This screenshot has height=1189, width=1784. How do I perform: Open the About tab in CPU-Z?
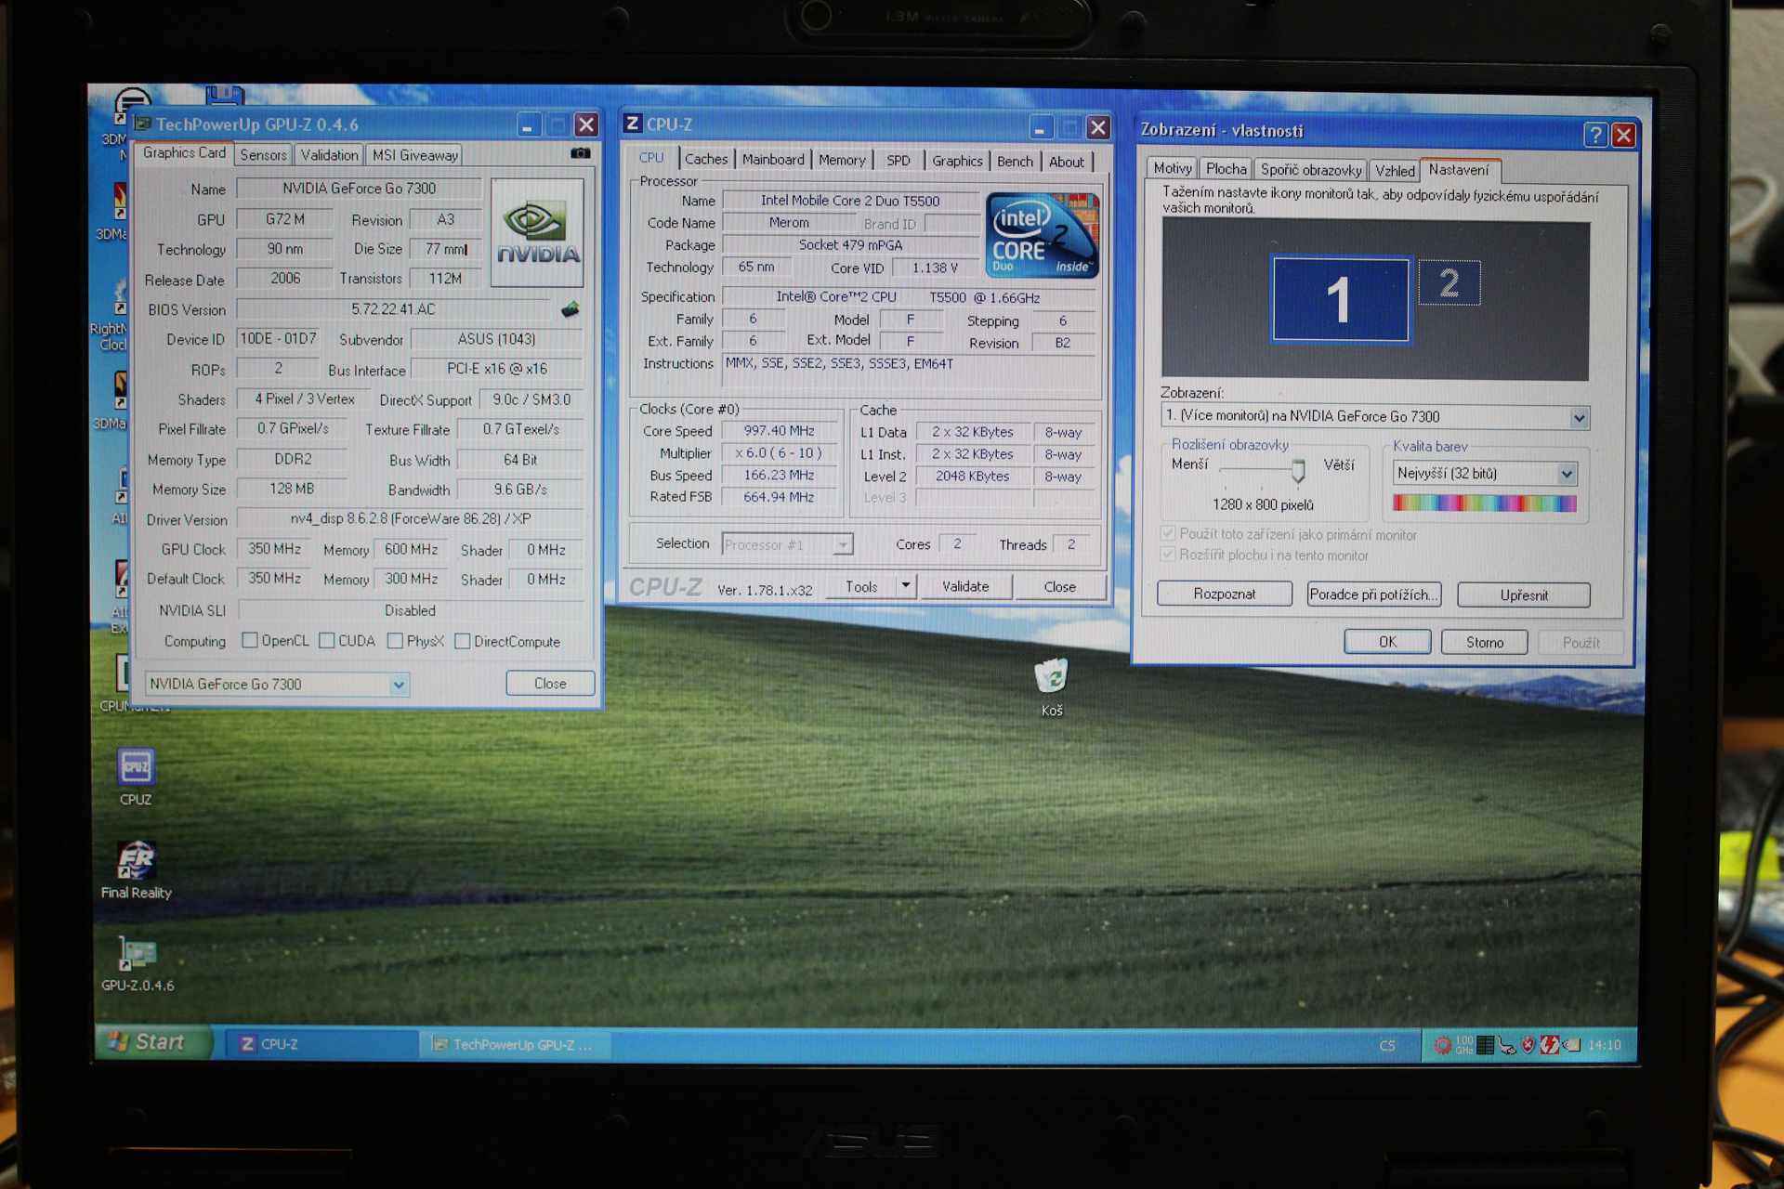tap(1067, 162)
